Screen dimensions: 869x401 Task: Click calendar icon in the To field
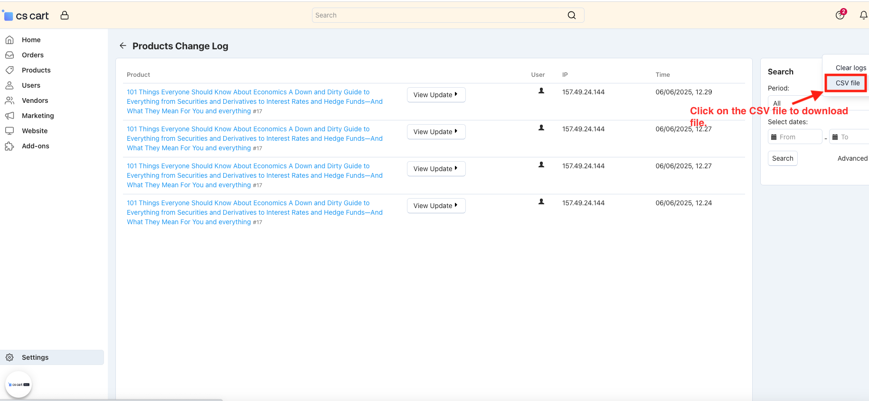pos(835,137)
